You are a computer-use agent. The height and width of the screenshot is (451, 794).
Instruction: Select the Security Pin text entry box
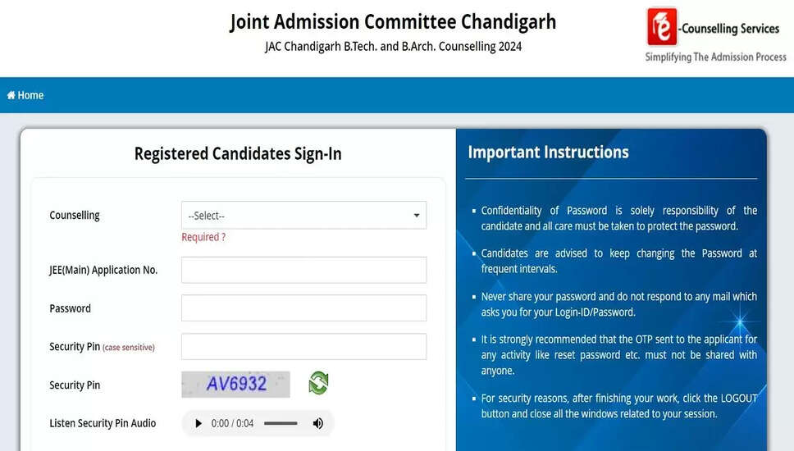pyautogui.click(x=303, y=347)
